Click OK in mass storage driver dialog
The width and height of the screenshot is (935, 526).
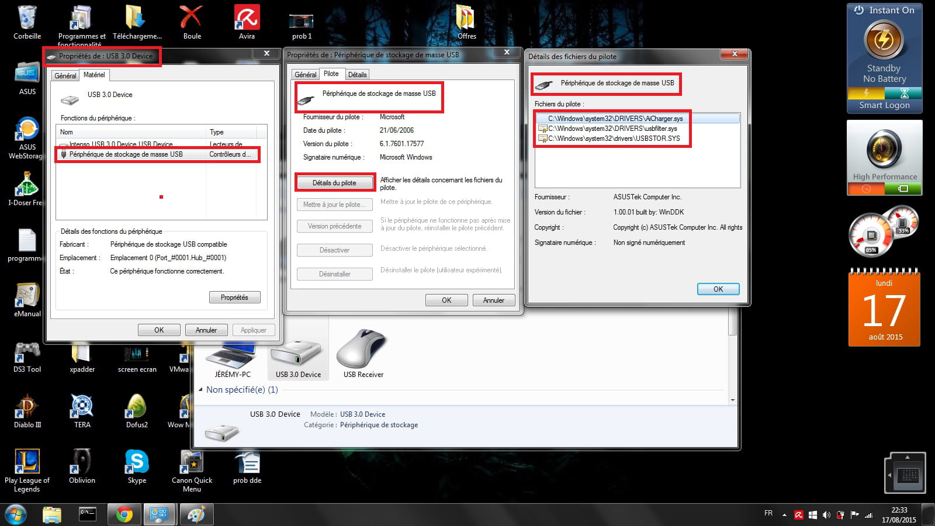(x=446, y=300)
